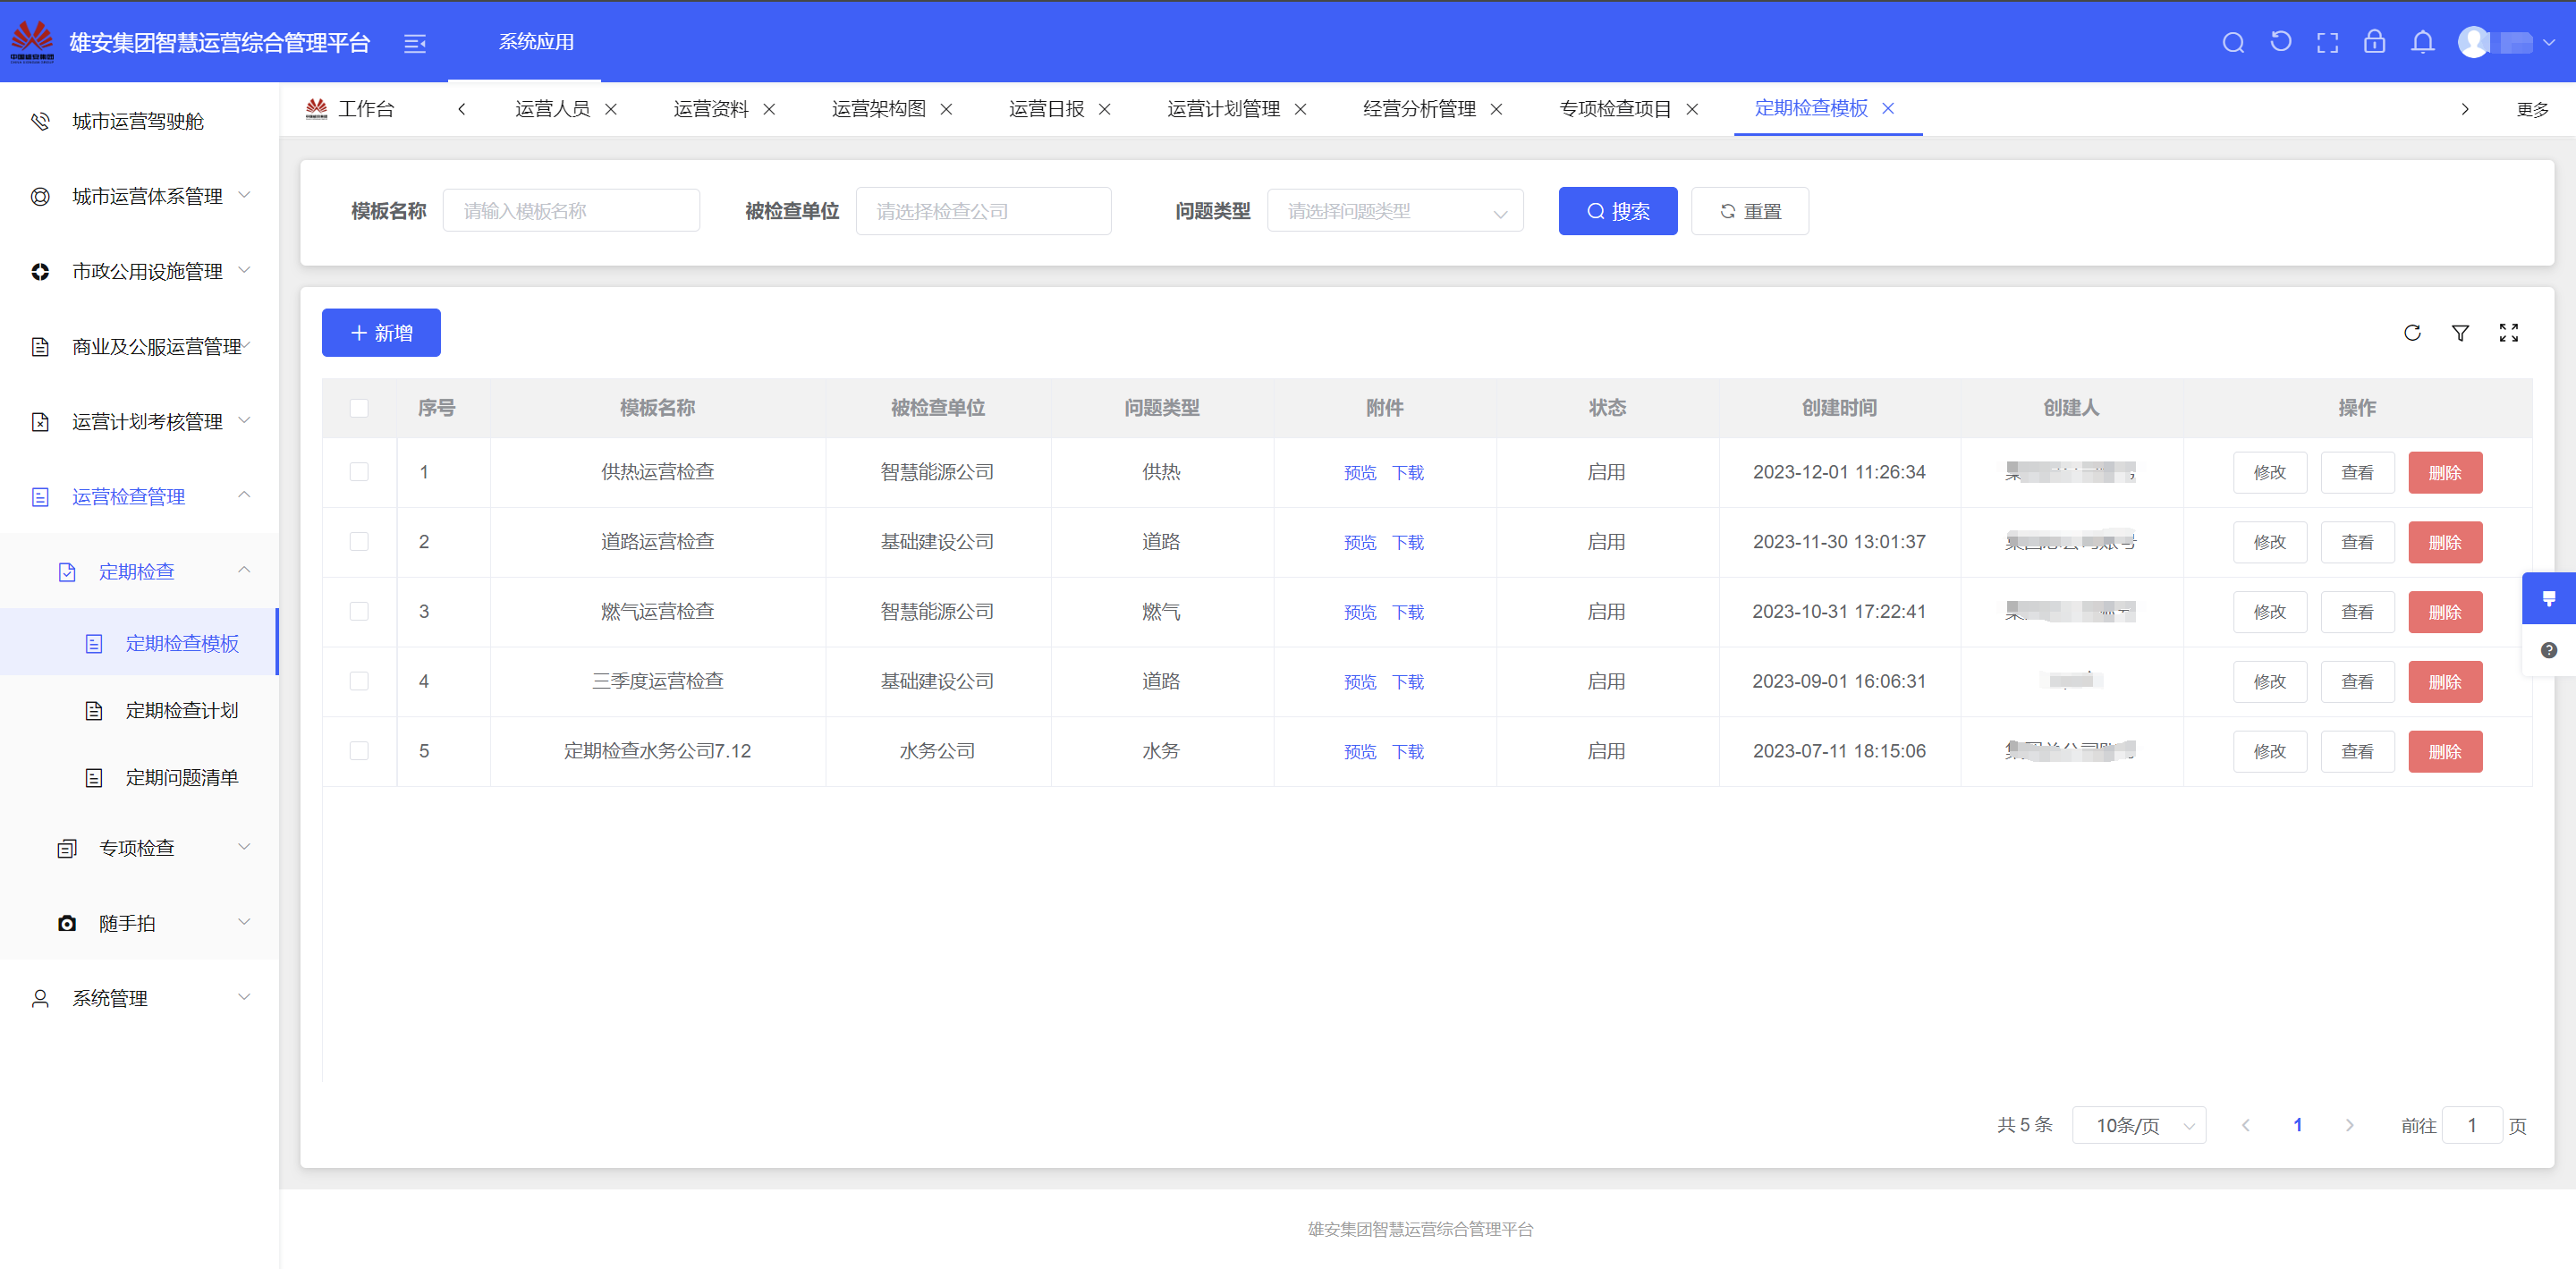Viewport: 2576px width, 1269px height.
Task: Click the platform logo in header
Action: coord(32,42)
